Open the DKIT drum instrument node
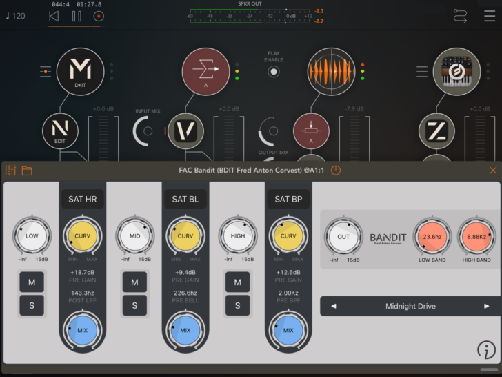Viewport: 502px width, 377px height. click(81, 72)
